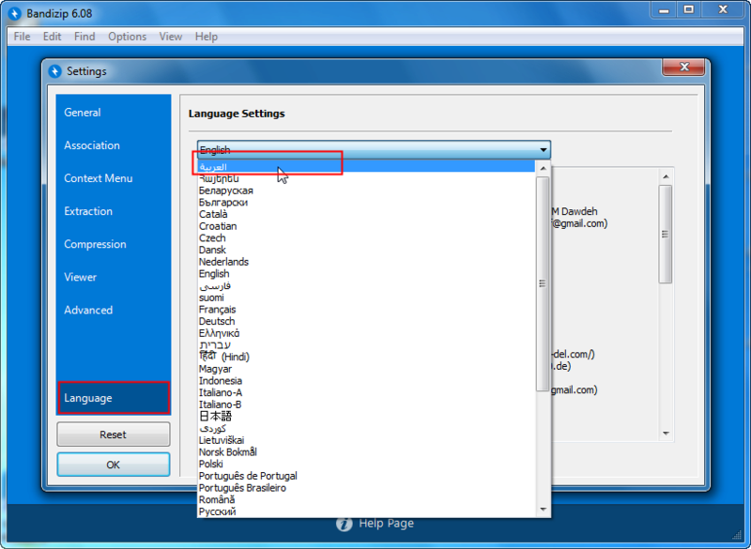Minimize the Bandizip window

[x=664, y=9]
